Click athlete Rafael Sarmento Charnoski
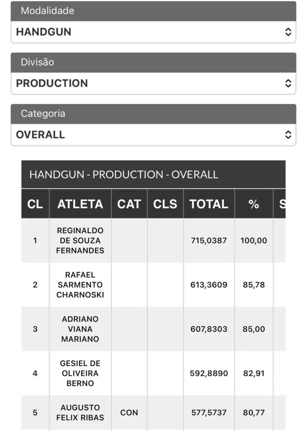 pos(80,285)
